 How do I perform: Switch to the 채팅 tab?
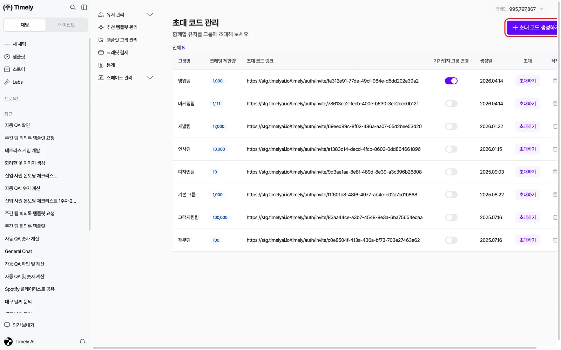pos(25,25)
